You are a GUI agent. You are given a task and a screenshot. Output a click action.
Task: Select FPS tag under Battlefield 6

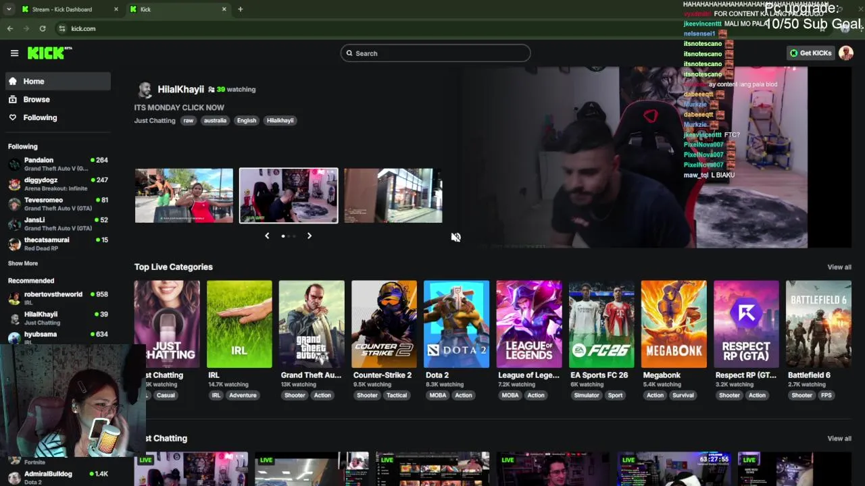pos(826,396)
